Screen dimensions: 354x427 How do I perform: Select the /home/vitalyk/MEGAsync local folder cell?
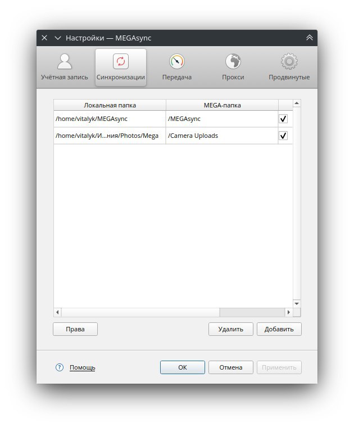(110, 119)
